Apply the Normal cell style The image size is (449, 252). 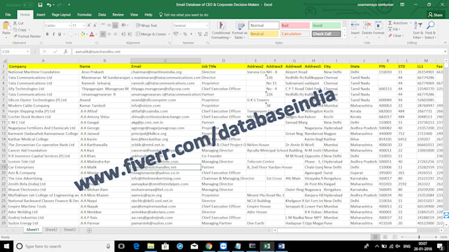[x=263, y=26]
